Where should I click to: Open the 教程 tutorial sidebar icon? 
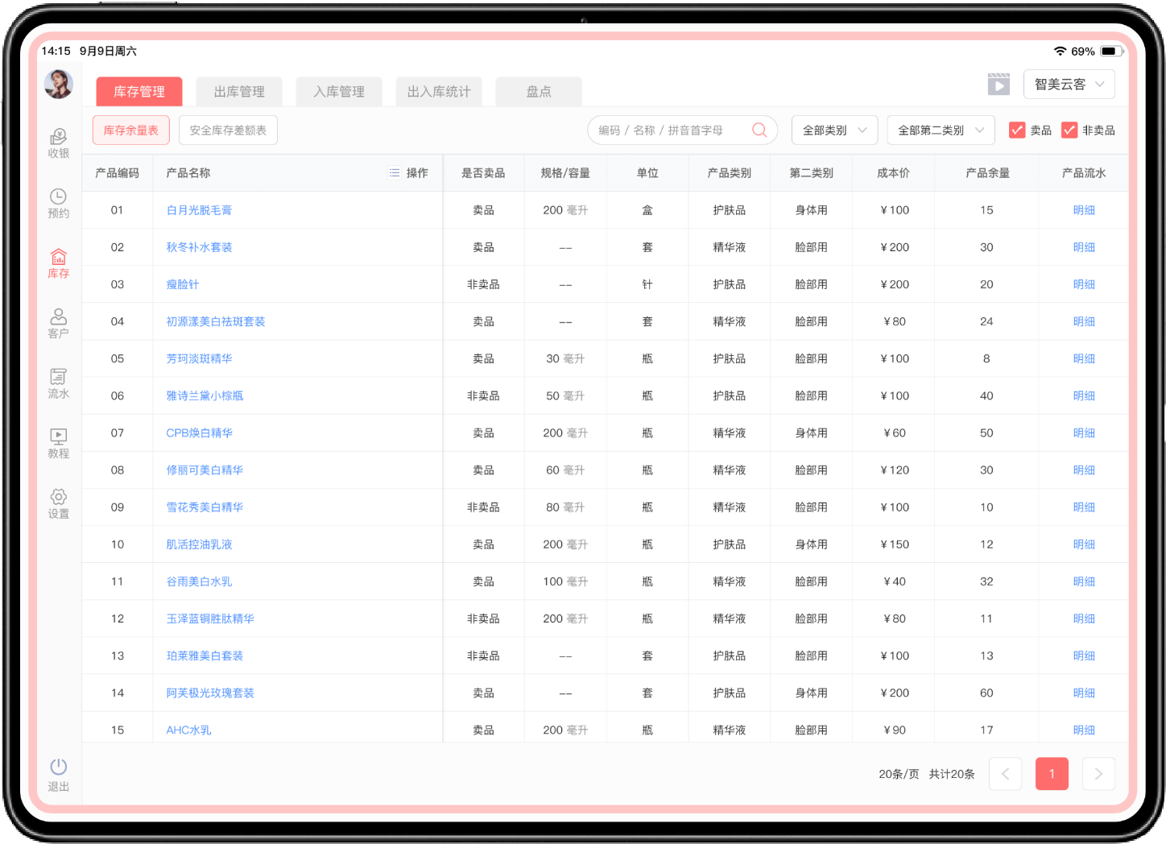pyautogui.click(x=58, y=437)
